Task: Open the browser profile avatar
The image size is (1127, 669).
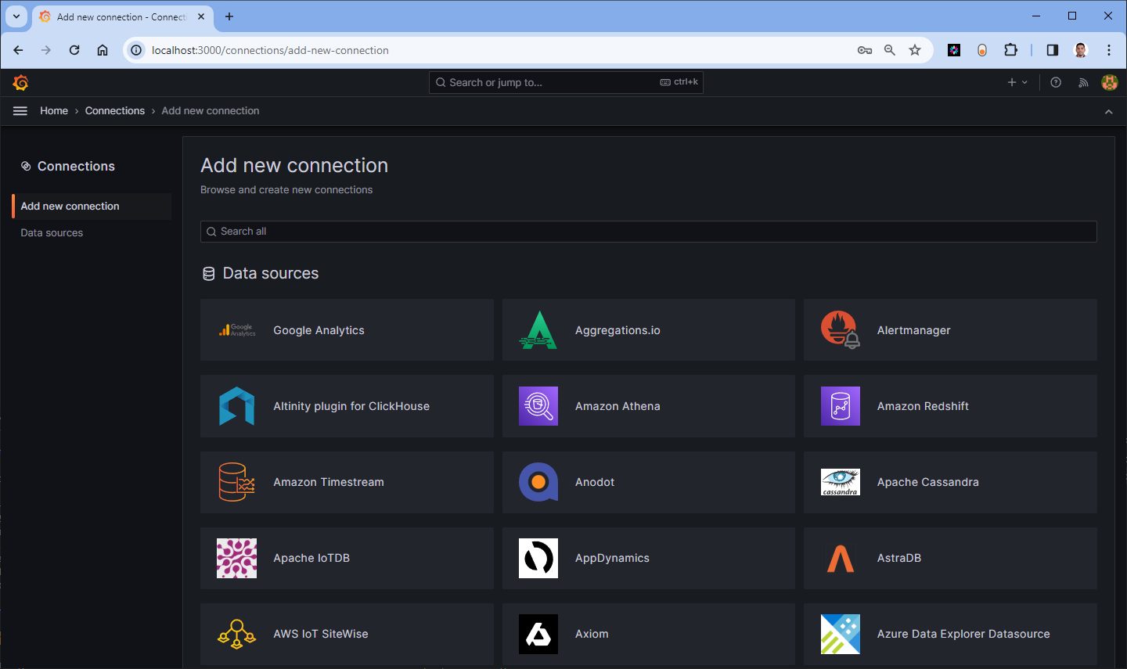Action: click(x=1081, y=50)
